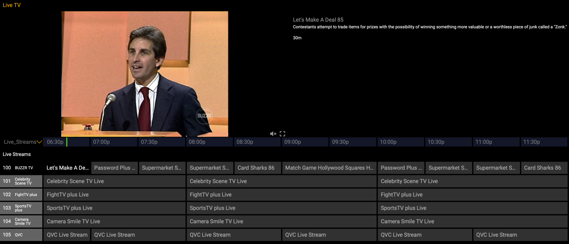Screen dimensions: 569x244
Task: Open the Card Sharks 86 program at 11:30p
Action: 545,168
